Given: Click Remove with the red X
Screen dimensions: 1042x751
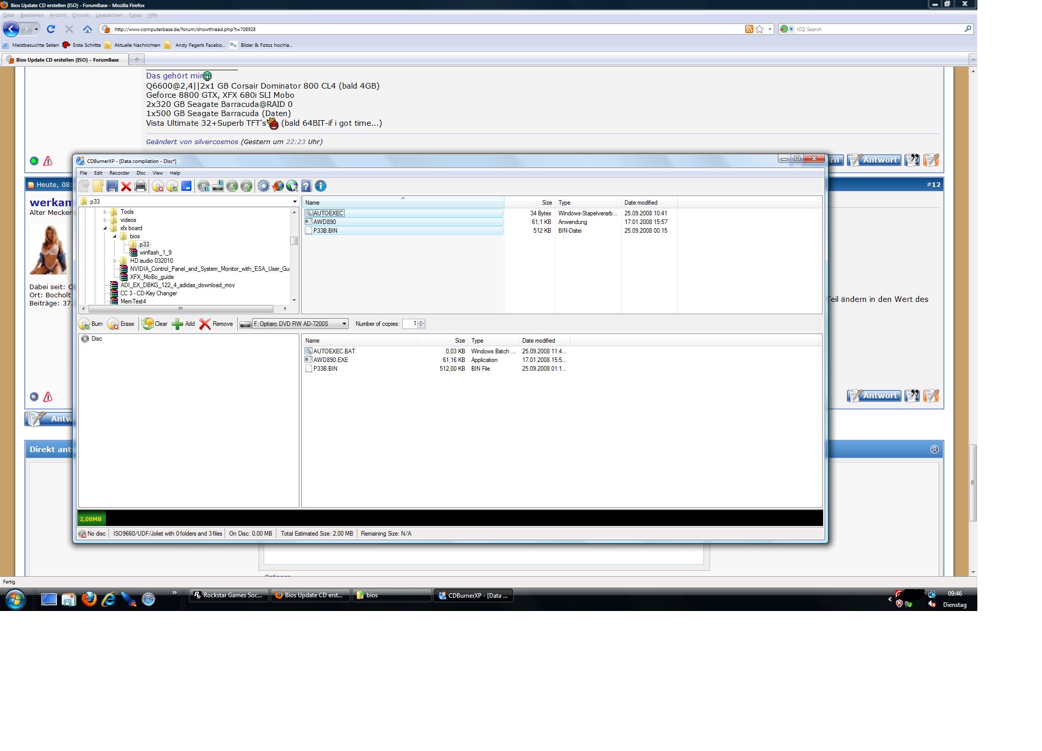Looking at the screenshot, I should tap(216, 324).
